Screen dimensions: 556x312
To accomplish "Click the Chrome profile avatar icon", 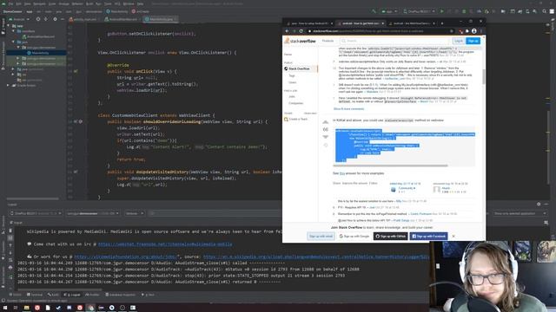I will click(474, 31).
